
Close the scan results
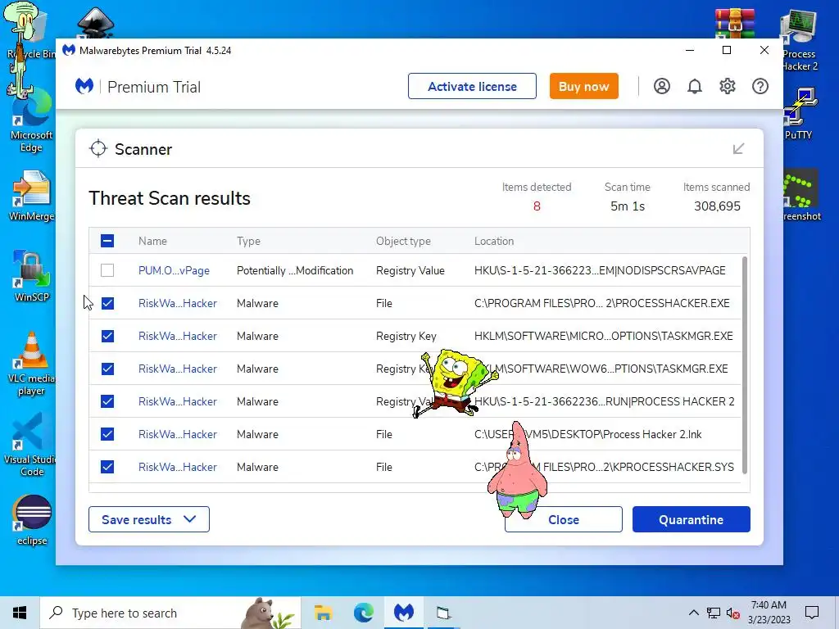point(564,519)
